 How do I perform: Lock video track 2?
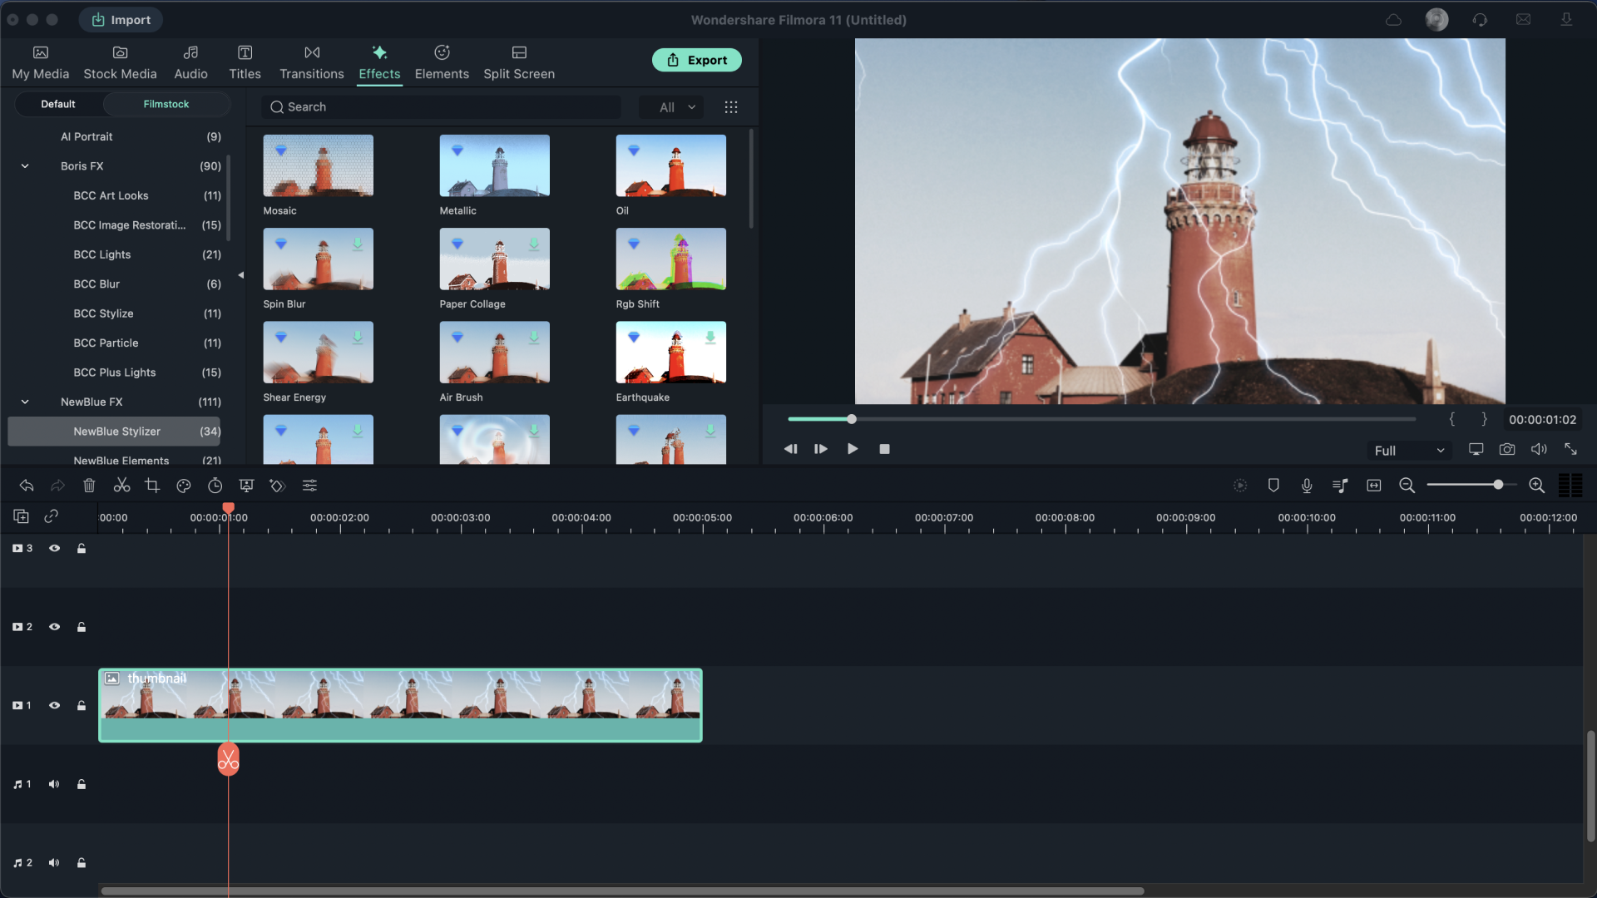[x=82, y=627]
